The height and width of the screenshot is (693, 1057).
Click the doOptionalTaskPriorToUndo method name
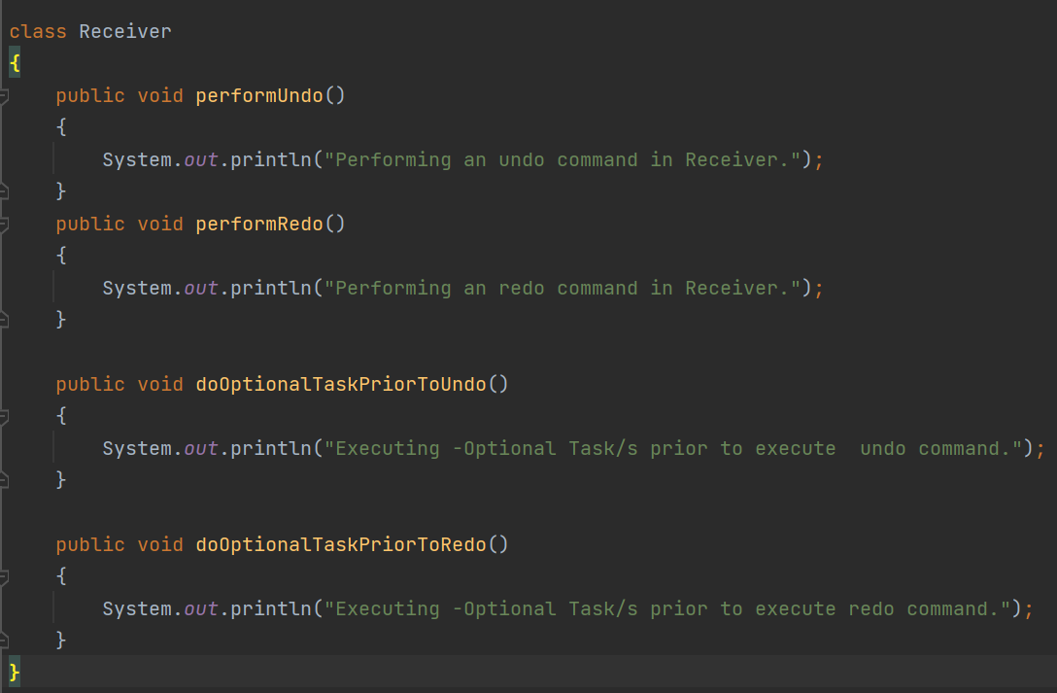(340, 384)
